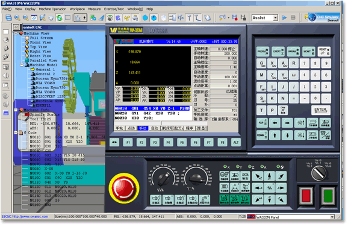Turn the mode selector key switch
This screenshot has height=227, width=351.
coord(318,173)
